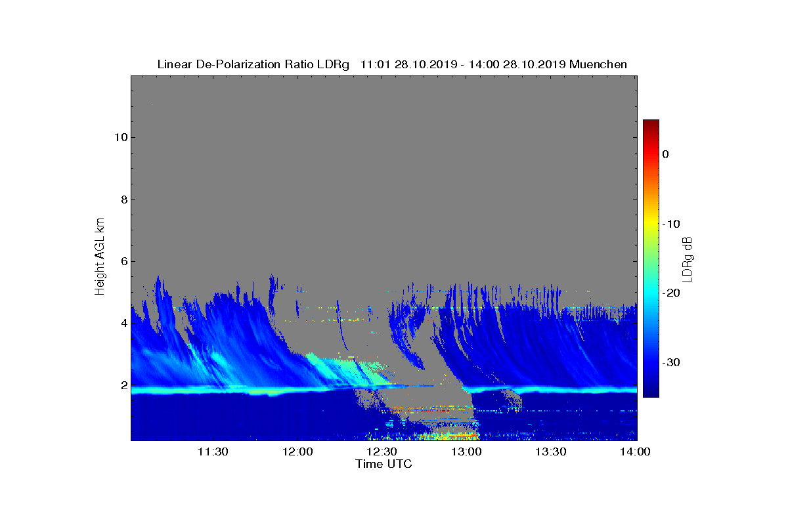Click the 12:00 time tick label
Viewport: 788px width, 525px height.
tap(297, 452)
